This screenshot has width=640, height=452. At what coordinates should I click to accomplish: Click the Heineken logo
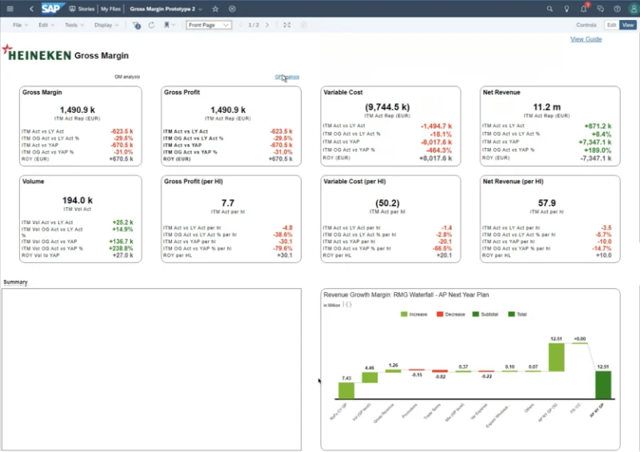pyautogui.click(x=37, y=54)
